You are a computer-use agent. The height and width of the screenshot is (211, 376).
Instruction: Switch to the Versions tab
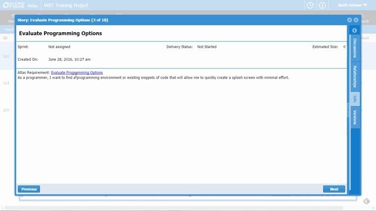tap(355, 117)
